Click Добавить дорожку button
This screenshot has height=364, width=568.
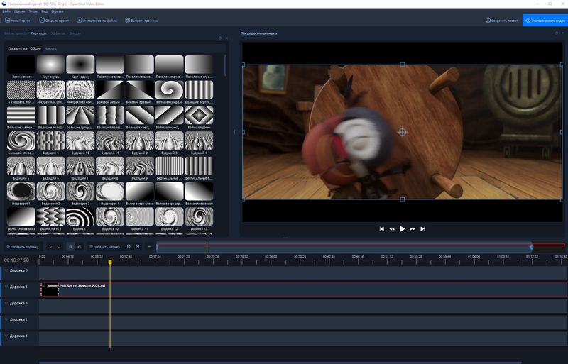(x=22, y=246)
